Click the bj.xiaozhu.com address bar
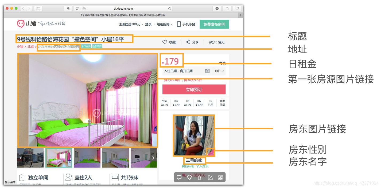Image resolution: width=381 pixels, height=188 pixels. (123, 9)
